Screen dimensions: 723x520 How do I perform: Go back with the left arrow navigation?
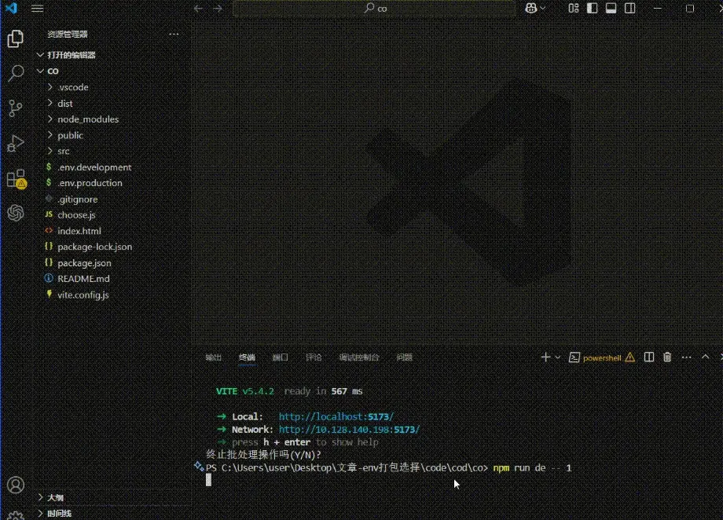point(198,9)
